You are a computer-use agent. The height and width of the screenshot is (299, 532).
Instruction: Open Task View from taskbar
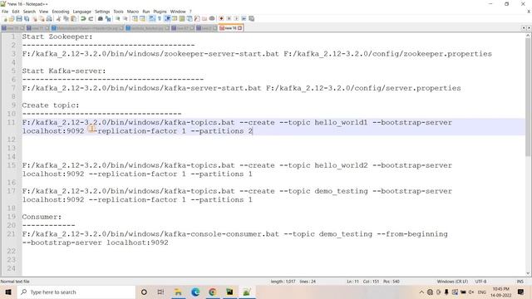click(160, 292)
